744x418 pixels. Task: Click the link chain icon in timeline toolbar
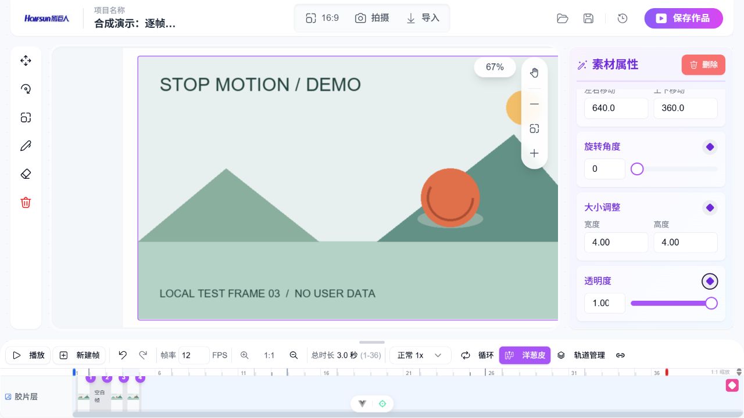tap(620, 355)
